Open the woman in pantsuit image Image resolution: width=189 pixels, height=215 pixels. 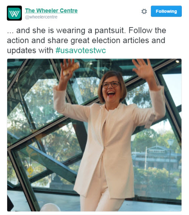point(94,135)
